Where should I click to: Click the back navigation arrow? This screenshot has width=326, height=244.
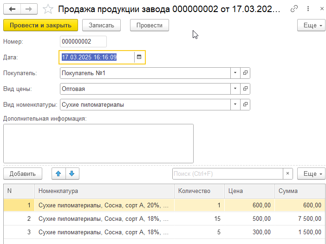(13, 9)
